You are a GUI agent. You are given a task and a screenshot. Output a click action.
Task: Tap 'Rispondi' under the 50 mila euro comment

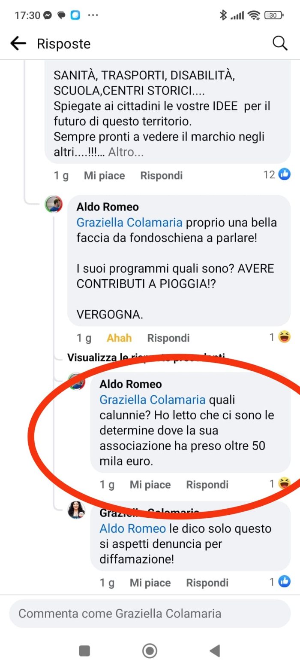tap(207, 485)
